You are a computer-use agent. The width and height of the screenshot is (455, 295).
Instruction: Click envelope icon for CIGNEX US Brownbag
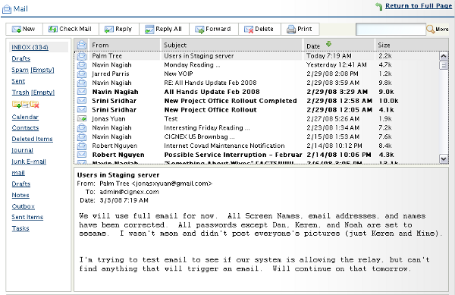point(82,137)
